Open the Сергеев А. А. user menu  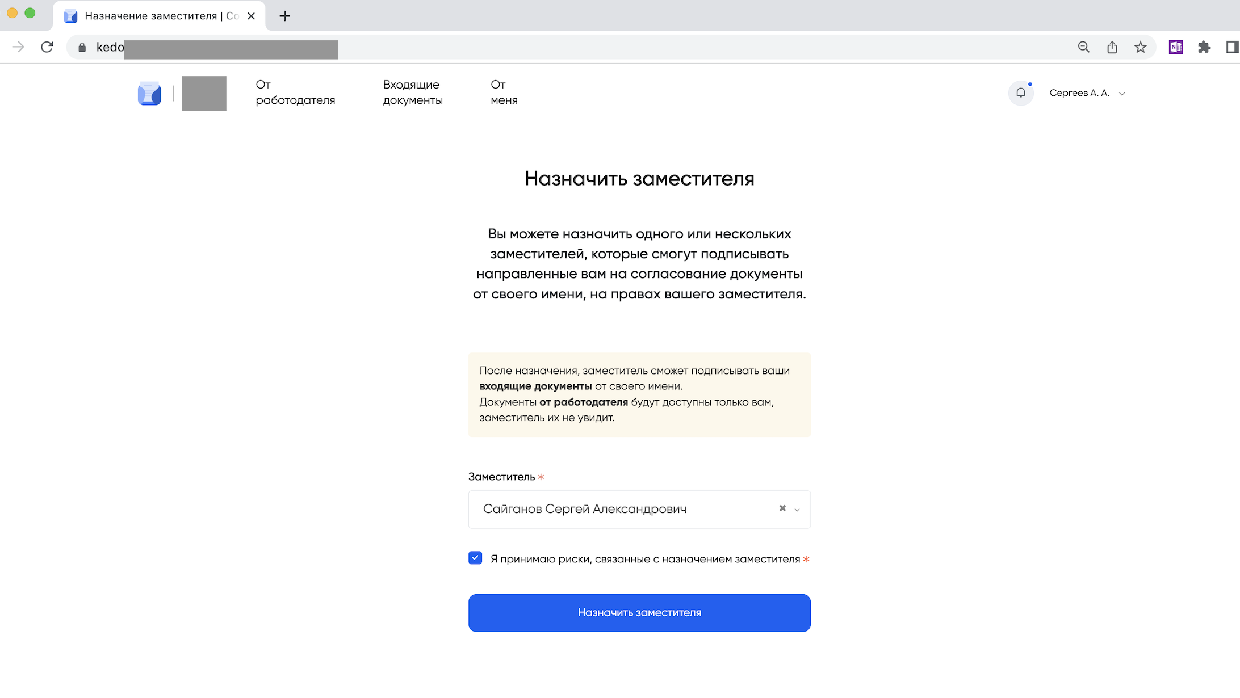pos(1087,93)
